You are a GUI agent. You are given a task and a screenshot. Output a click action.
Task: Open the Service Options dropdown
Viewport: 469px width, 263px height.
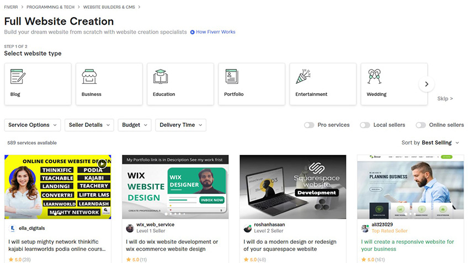[x=33, y=125]
